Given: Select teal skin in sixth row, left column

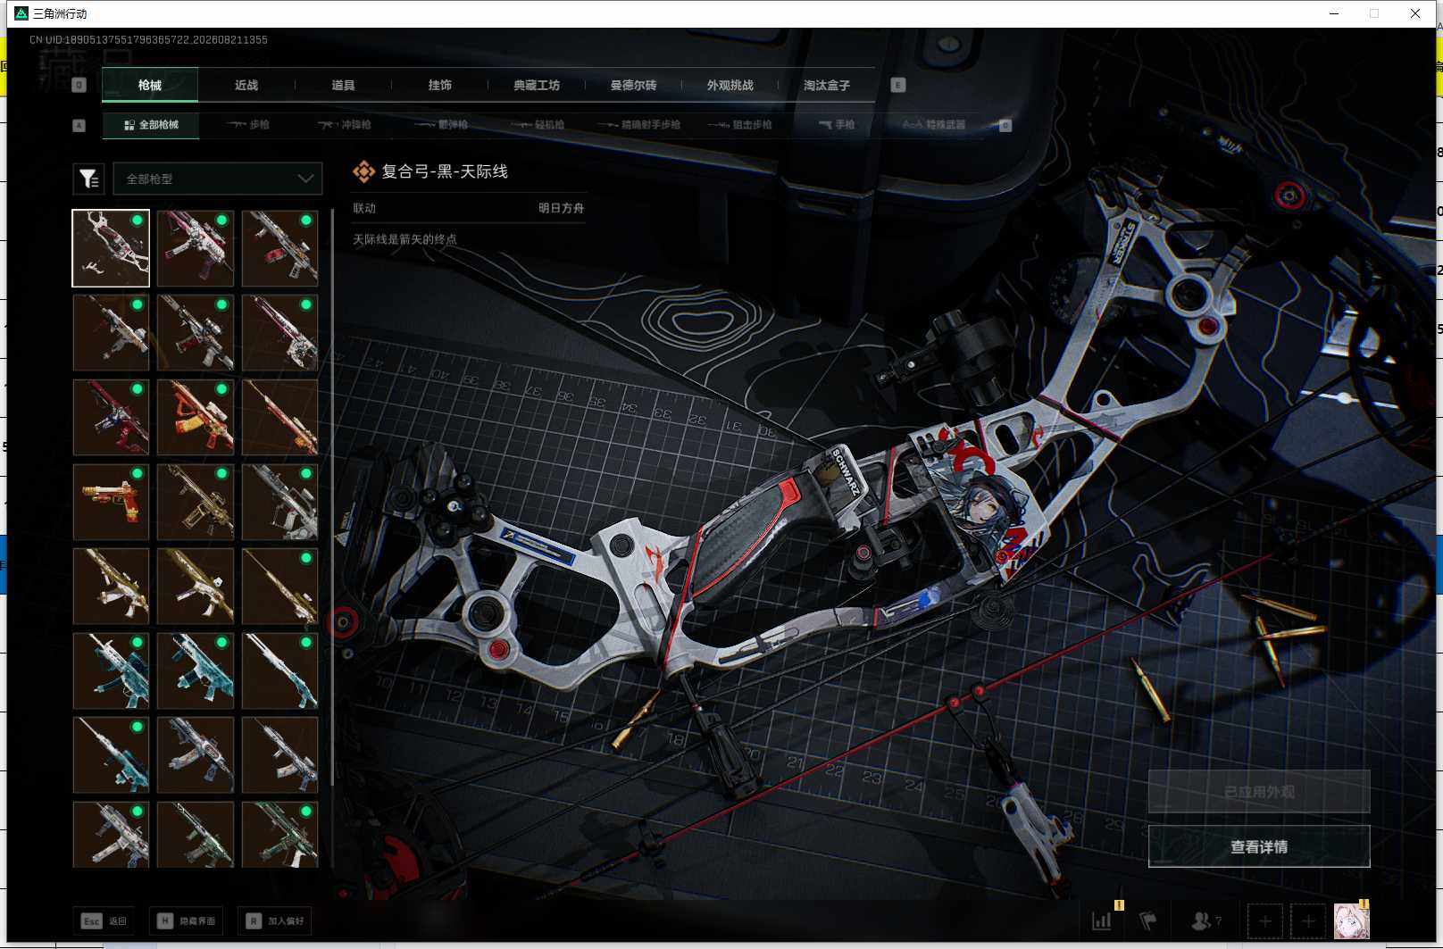Looking at the screenshot, I should pos(111,670).
